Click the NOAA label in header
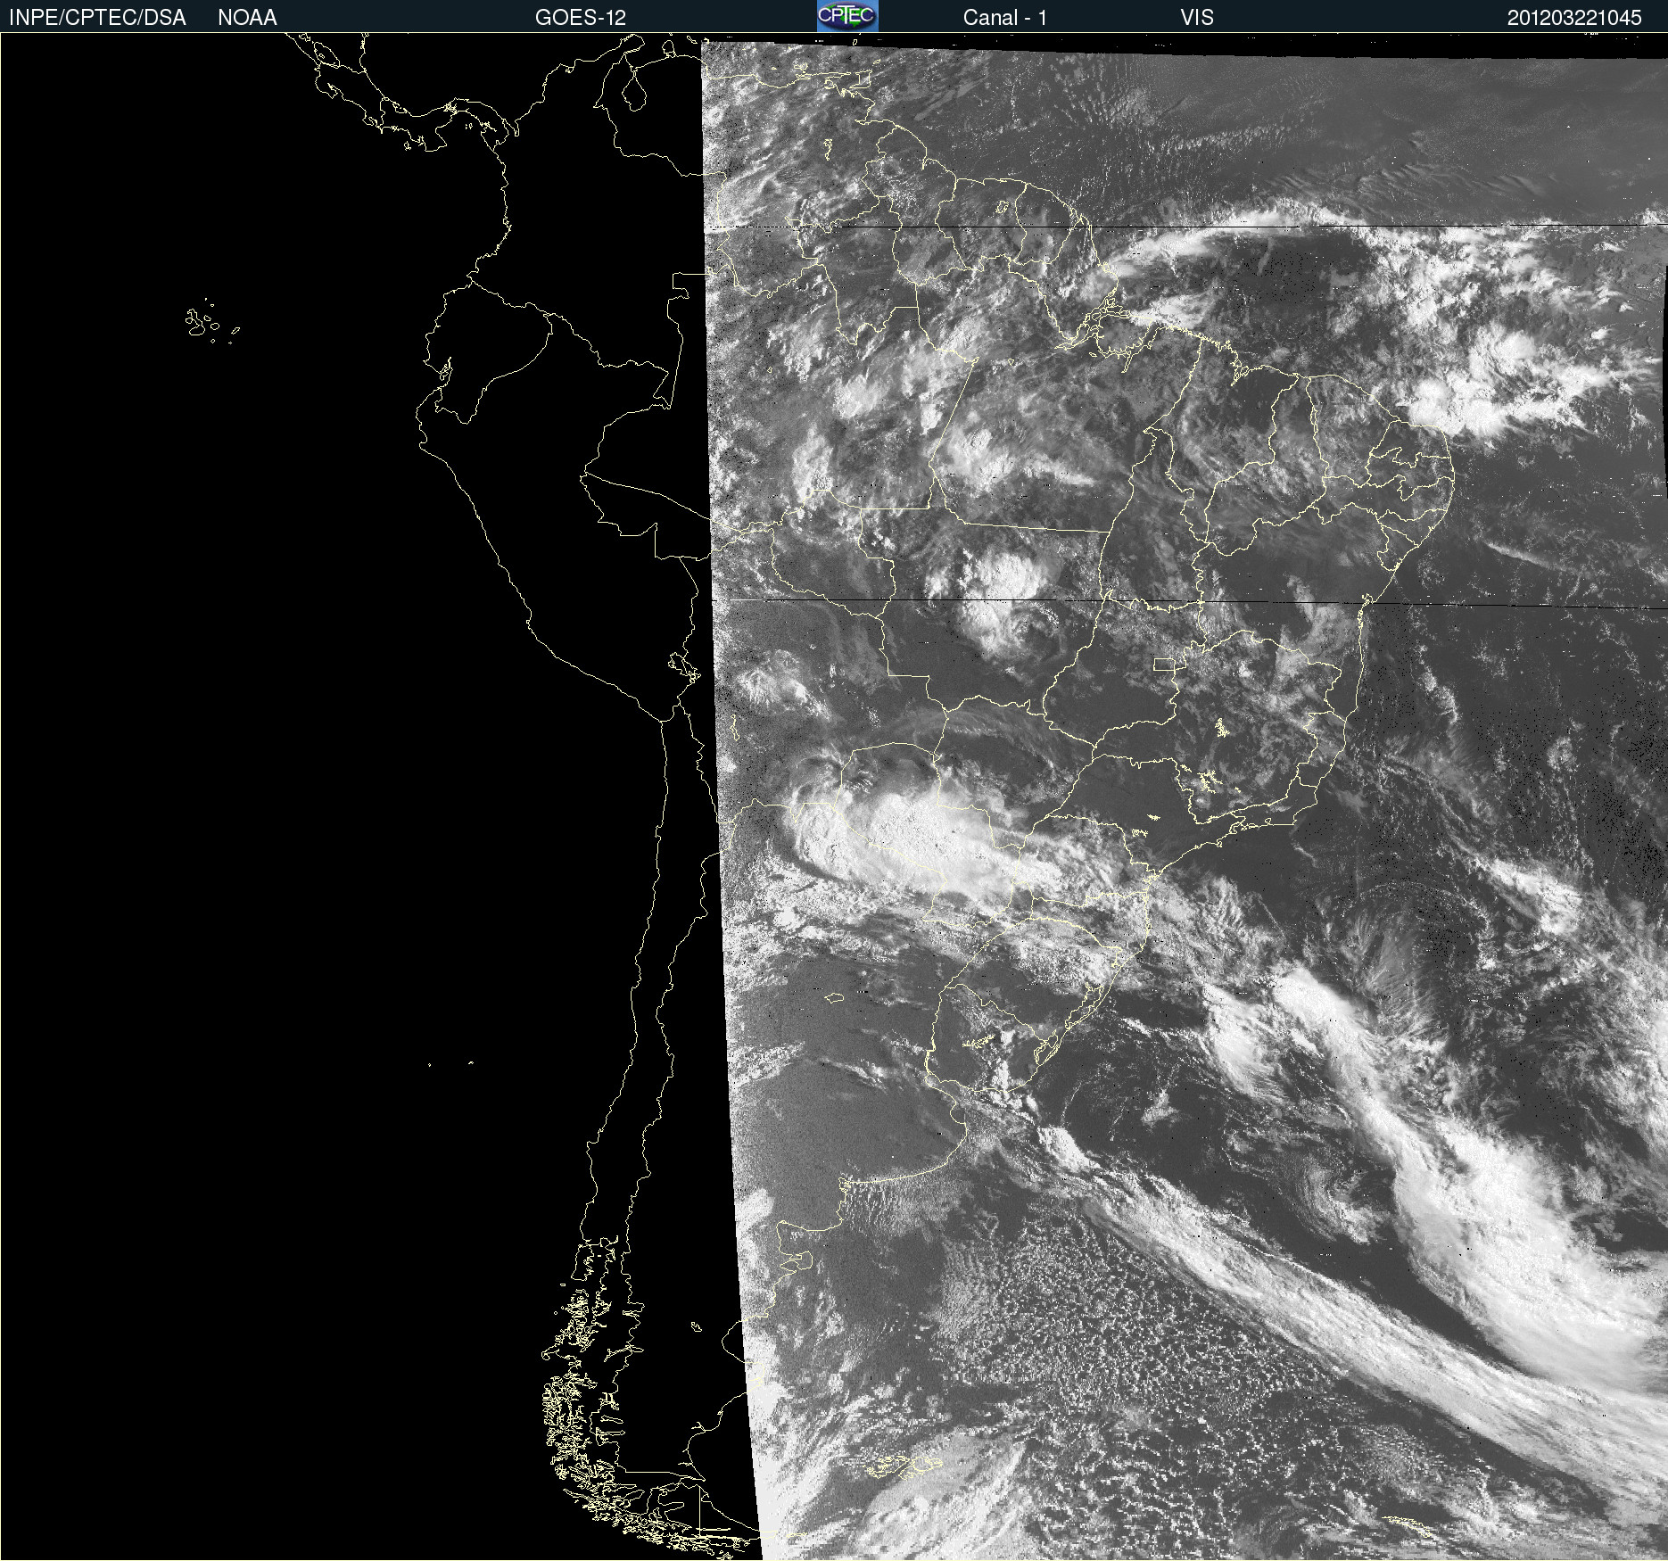 247,18
